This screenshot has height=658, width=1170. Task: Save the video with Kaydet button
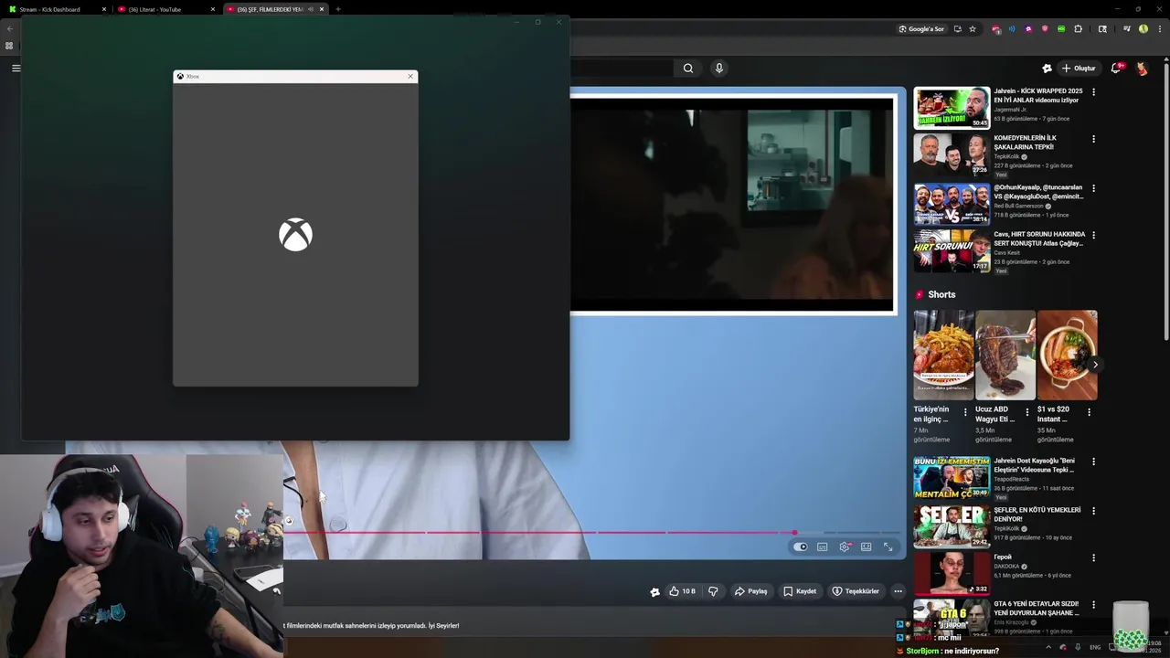800,591
